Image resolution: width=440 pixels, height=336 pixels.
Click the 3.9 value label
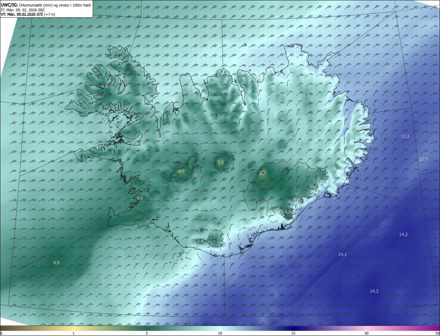click(x=220, y=163)
